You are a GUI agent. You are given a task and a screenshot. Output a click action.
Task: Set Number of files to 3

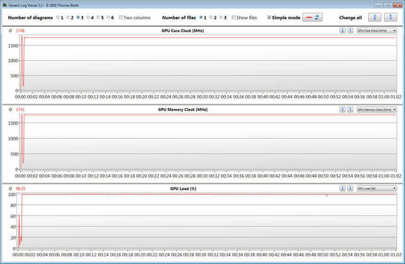tap(221, 18)
